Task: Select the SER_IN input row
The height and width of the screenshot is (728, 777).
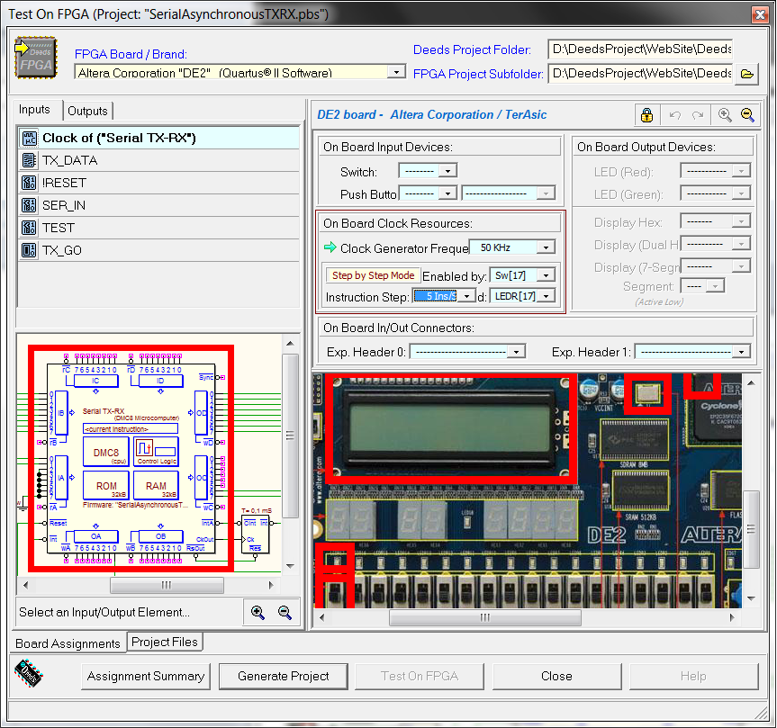Action: (158, 205)
